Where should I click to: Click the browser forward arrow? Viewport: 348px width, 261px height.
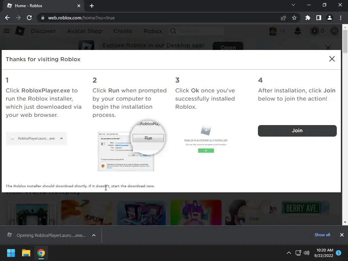18,18
